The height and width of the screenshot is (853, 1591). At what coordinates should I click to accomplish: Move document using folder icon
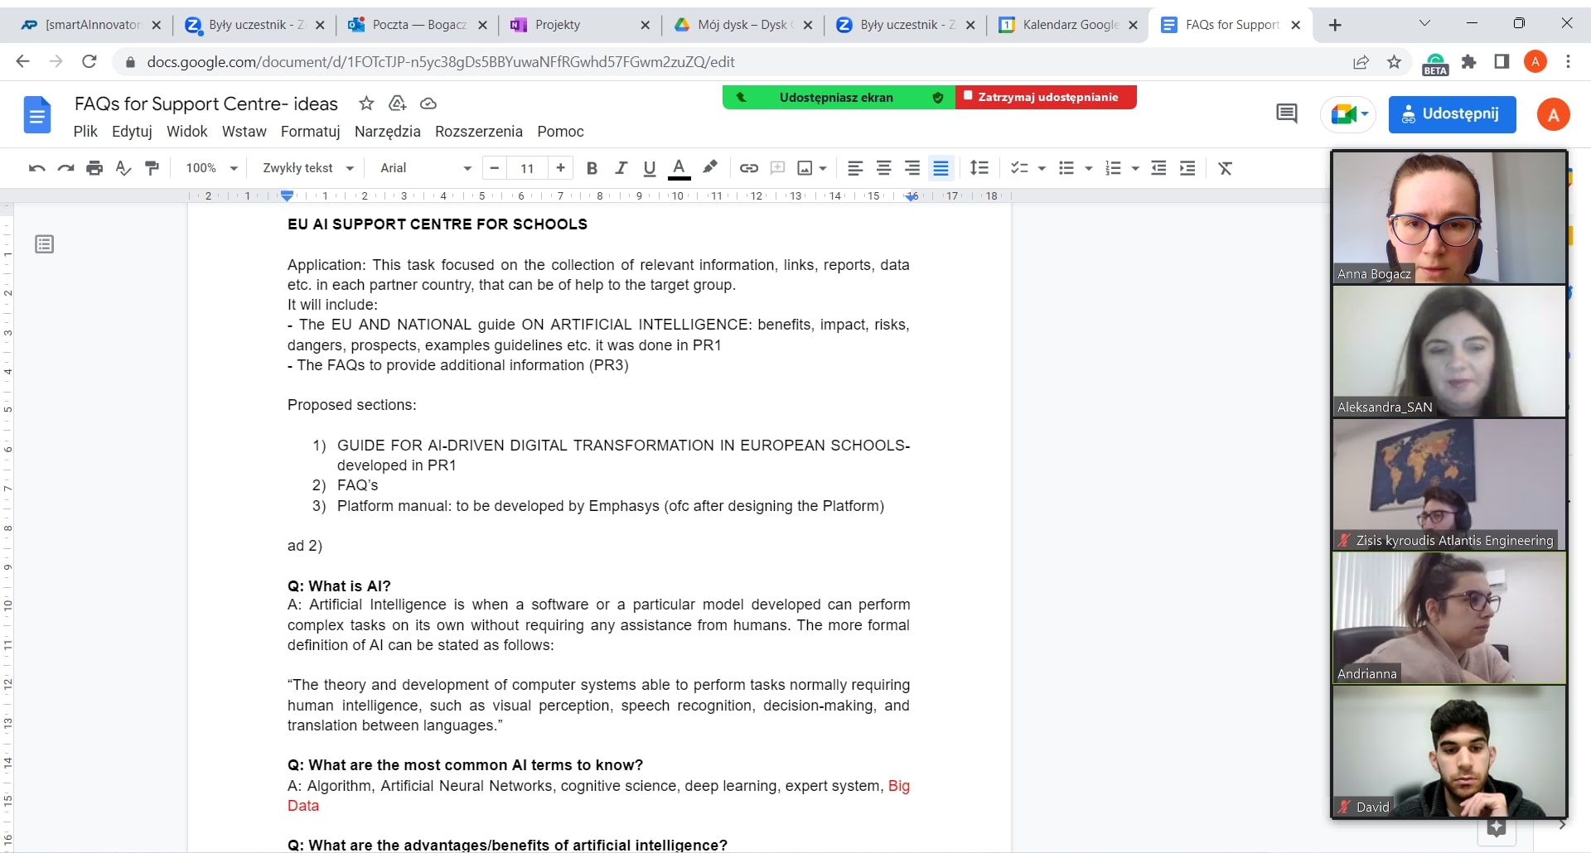point(398,104)
